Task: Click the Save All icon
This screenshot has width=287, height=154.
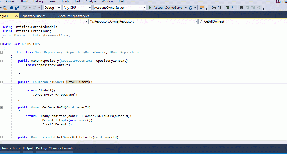Action: [17, 8]
